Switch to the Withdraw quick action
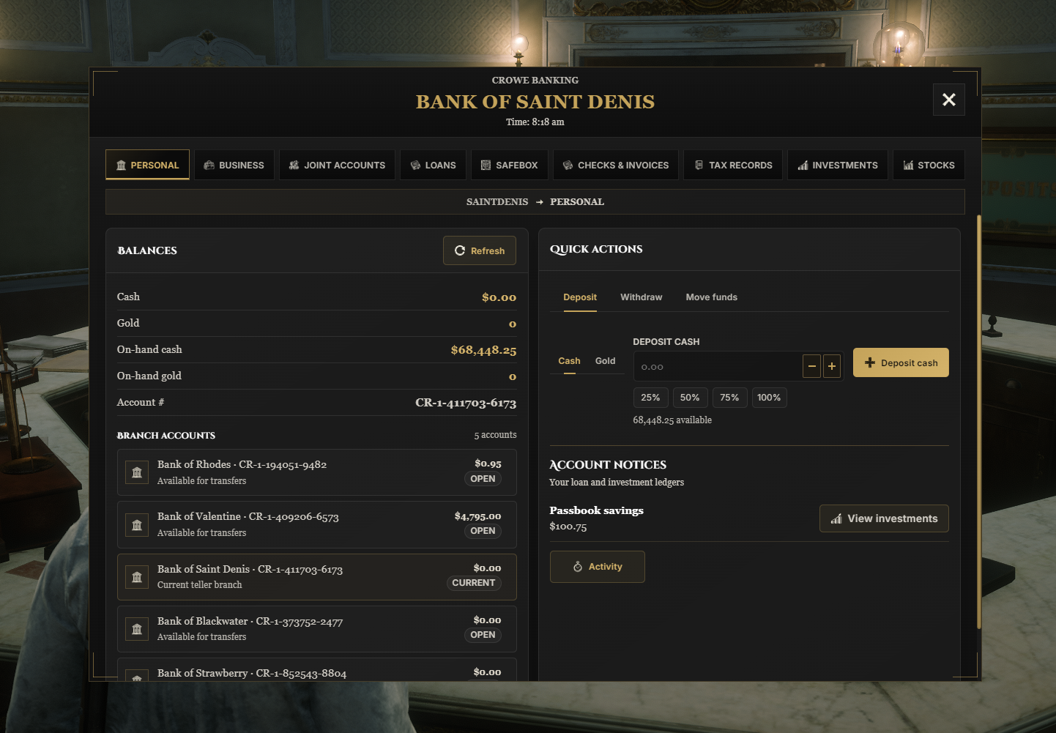Screen dimensions: 1056x733 click(642, 297)
